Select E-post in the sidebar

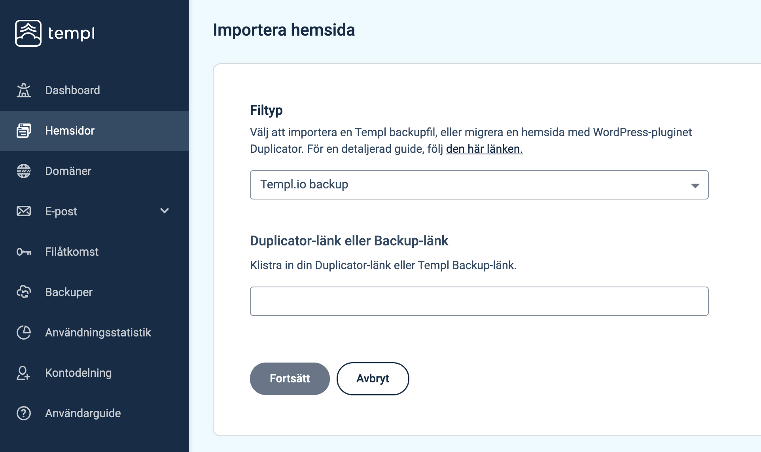pos(95,211)
